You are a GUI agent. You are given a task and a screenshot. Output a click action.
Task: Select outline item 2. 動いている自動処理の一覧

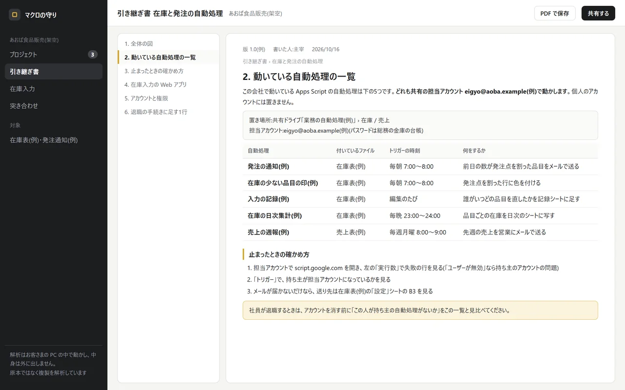click(x=168, y=58)
